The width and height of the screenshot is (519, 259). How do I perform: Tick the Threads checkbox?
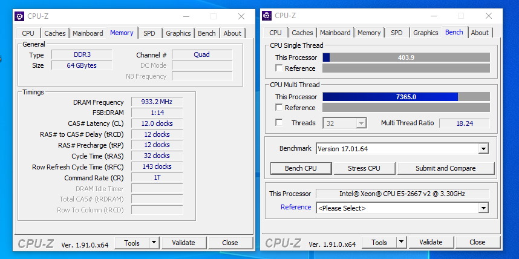point(279,123)
